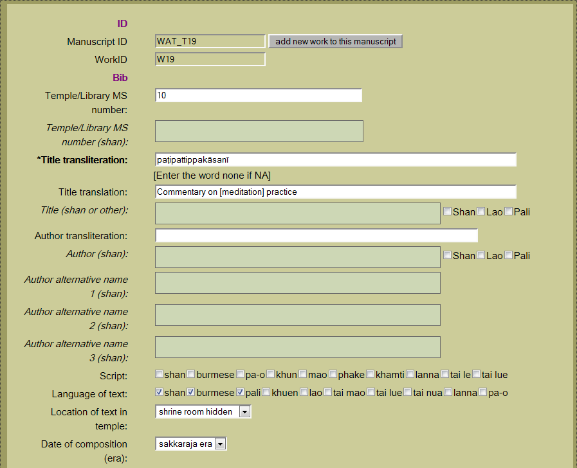Enable pa-o in Script row
The image size is (577, 468).
click(x=241, y=374)
